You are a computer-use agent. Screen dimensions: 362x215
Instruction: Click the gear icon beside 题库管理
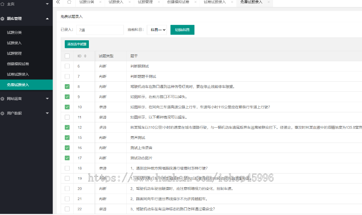click(x=2, y=19)
